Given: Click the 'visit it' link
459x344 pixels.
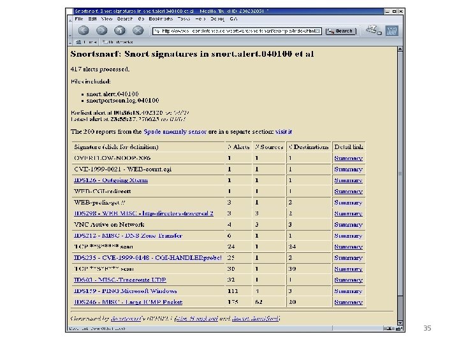Looking at the screenshot, I should click(283, 132).
